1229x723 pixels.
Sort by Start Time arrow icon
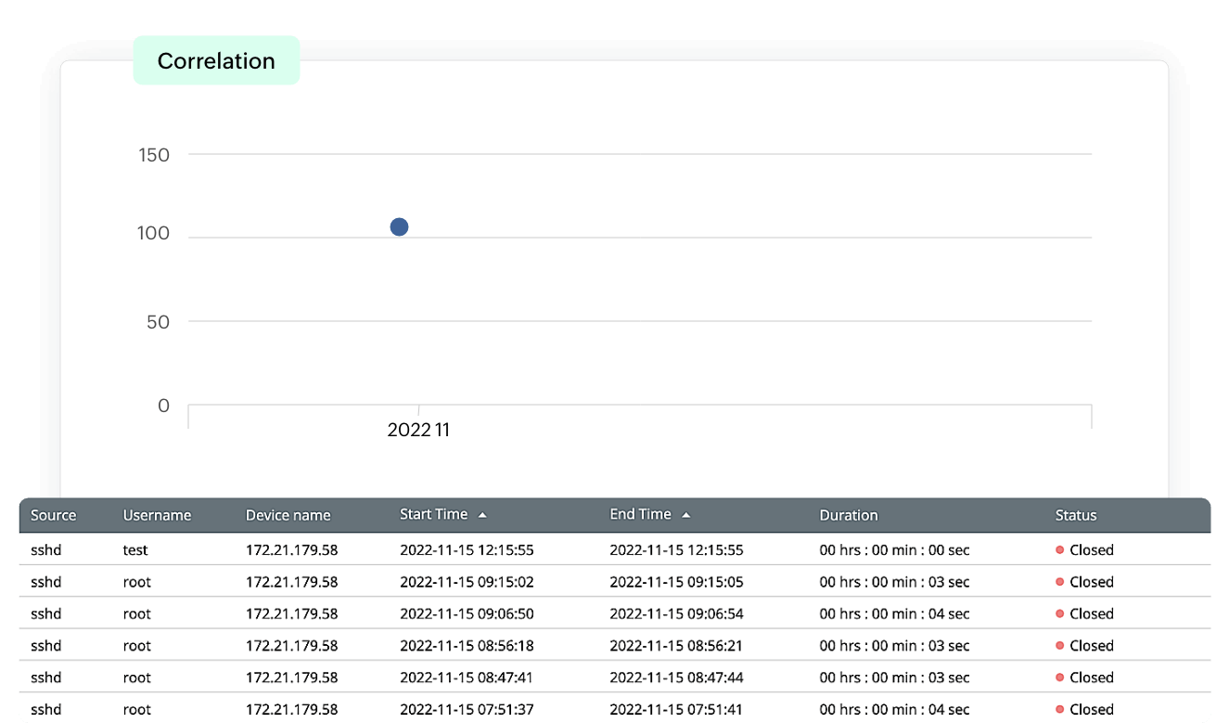[482, 514]
